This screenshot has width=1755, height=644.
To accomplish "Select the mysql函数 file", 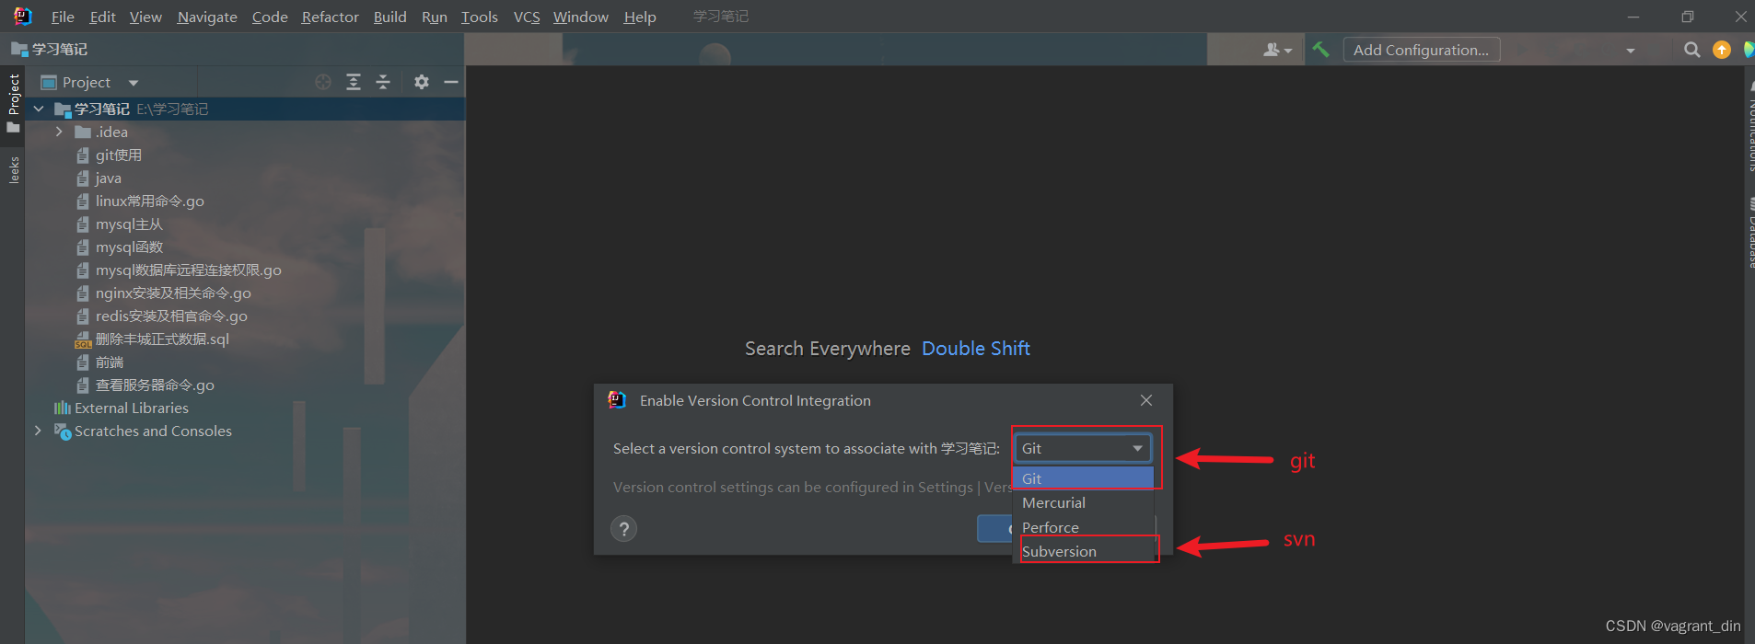I will [129, 247].
